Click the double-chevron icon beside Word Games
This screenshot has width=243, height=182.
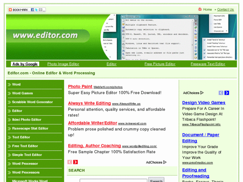(9, 93)
